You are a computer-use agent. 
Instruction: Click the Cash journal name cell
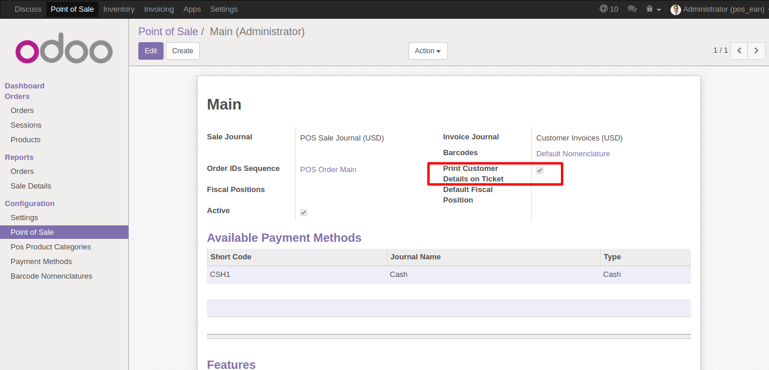click(494, 274)
